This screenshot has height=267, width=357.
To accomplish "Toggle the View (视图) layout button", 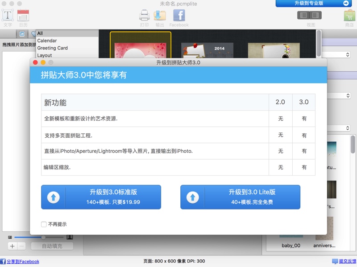I will tap(309, 15).
